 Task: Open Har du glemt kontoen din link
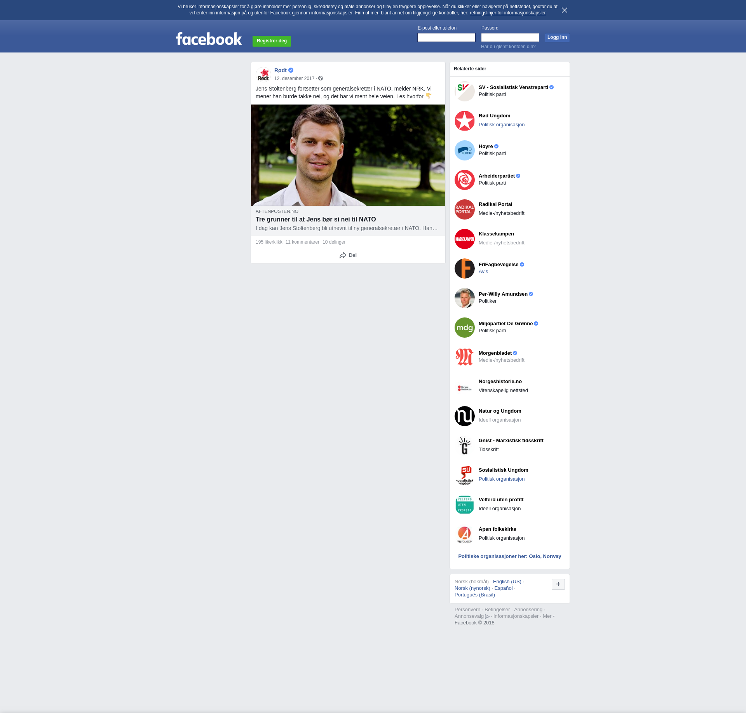508,47
